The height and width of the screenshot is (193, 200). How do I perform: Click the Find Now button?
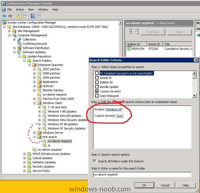point(153,32)
